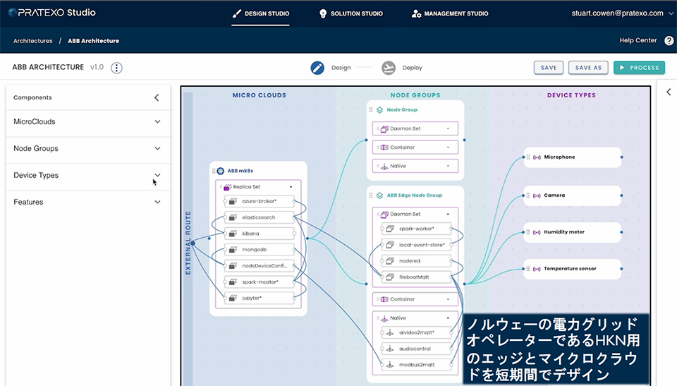The height and width of the screenshot is (386, 677).
Task: Click the modbus2mqtt native icon
Action: [390, 365]
